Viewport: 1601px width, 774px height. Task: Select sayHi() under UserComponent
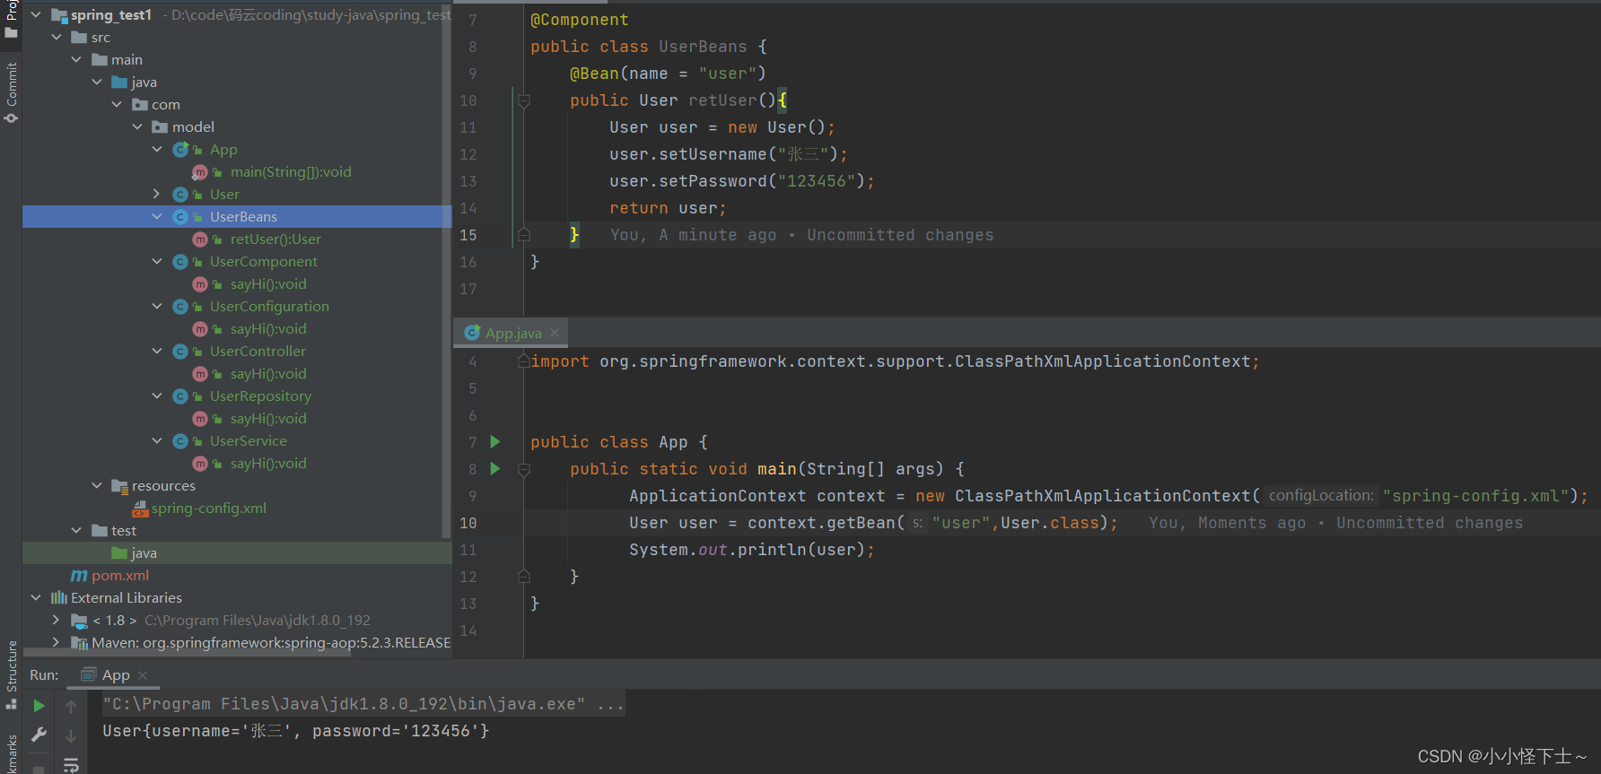[268, 284]
